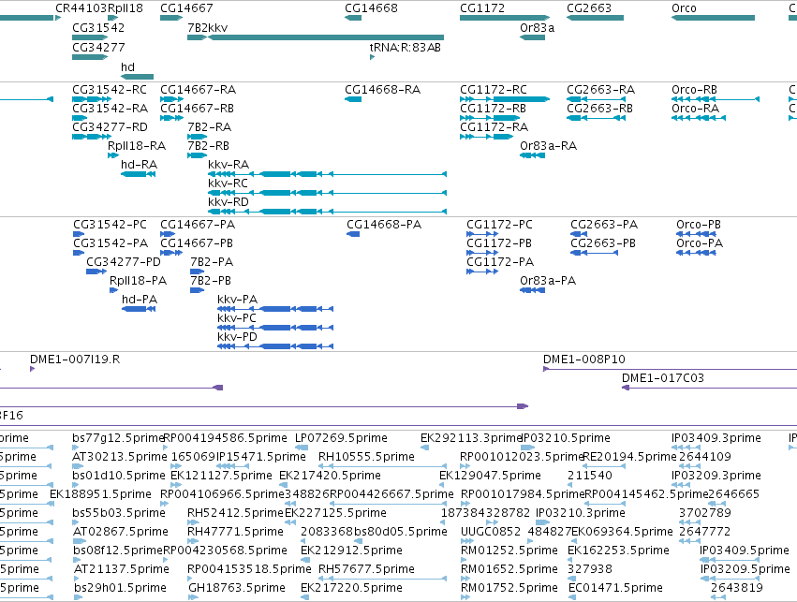
Task: Select protein kkv-PA
Action: coord(275,309)
